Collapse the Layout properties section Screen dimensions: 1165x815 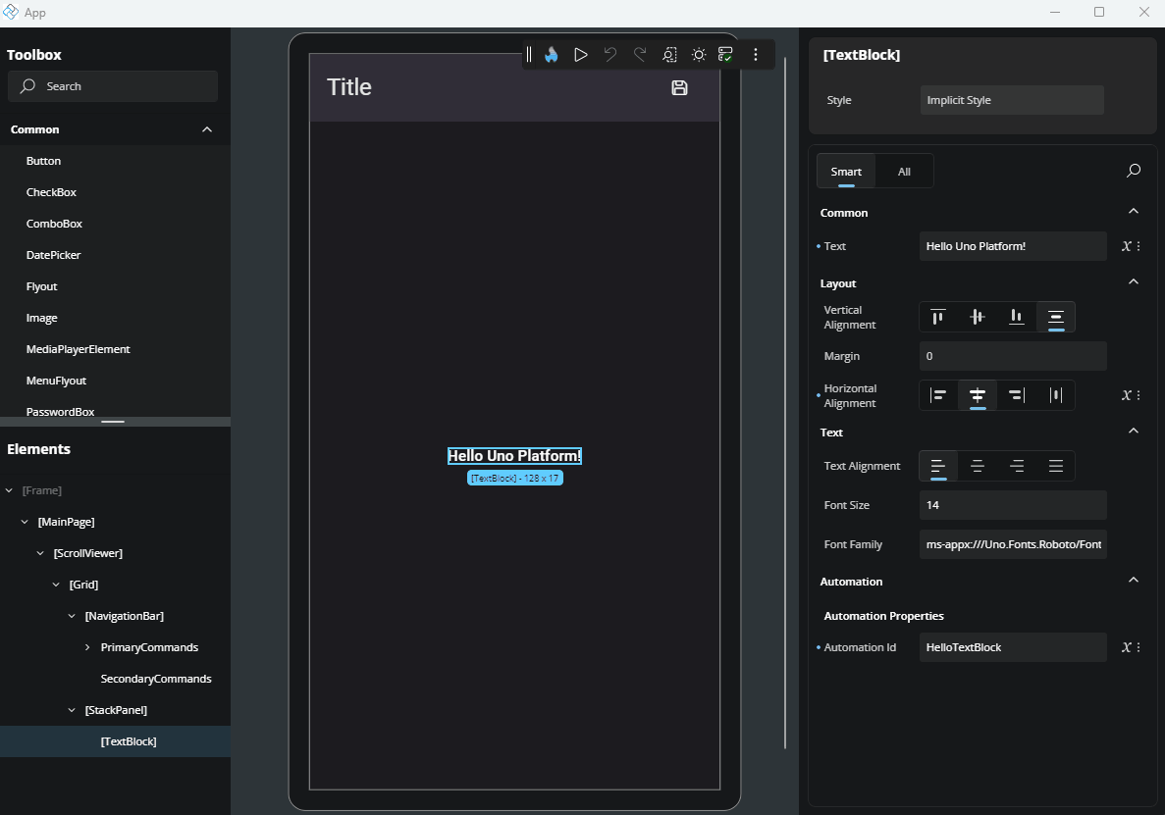click(1133, 280)
